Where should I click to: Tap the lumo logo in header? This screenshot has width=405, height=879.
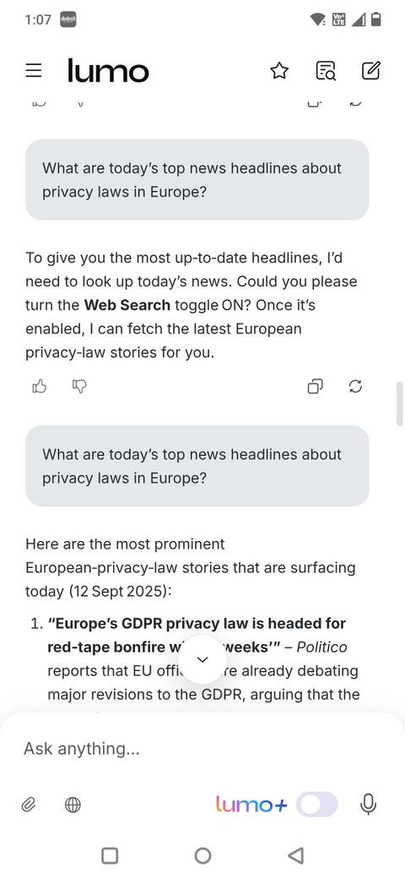click(108, 71)
